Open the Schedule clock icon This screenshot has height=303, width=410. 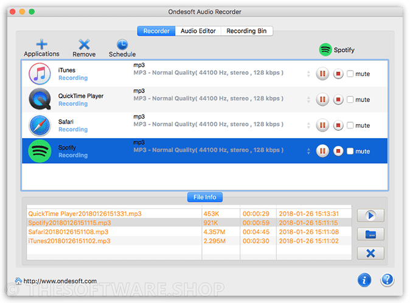coord(122,44)
